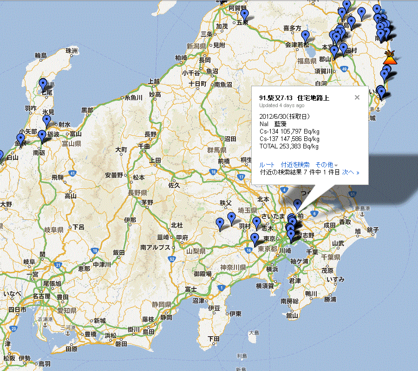The image size is (418, 371).
Task: Click the 名古屋 city label
Action: coord(42,296)
